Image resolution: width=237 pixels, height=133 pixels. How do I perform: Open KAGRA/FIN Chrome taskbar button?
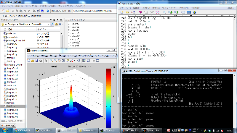point(23,130)
